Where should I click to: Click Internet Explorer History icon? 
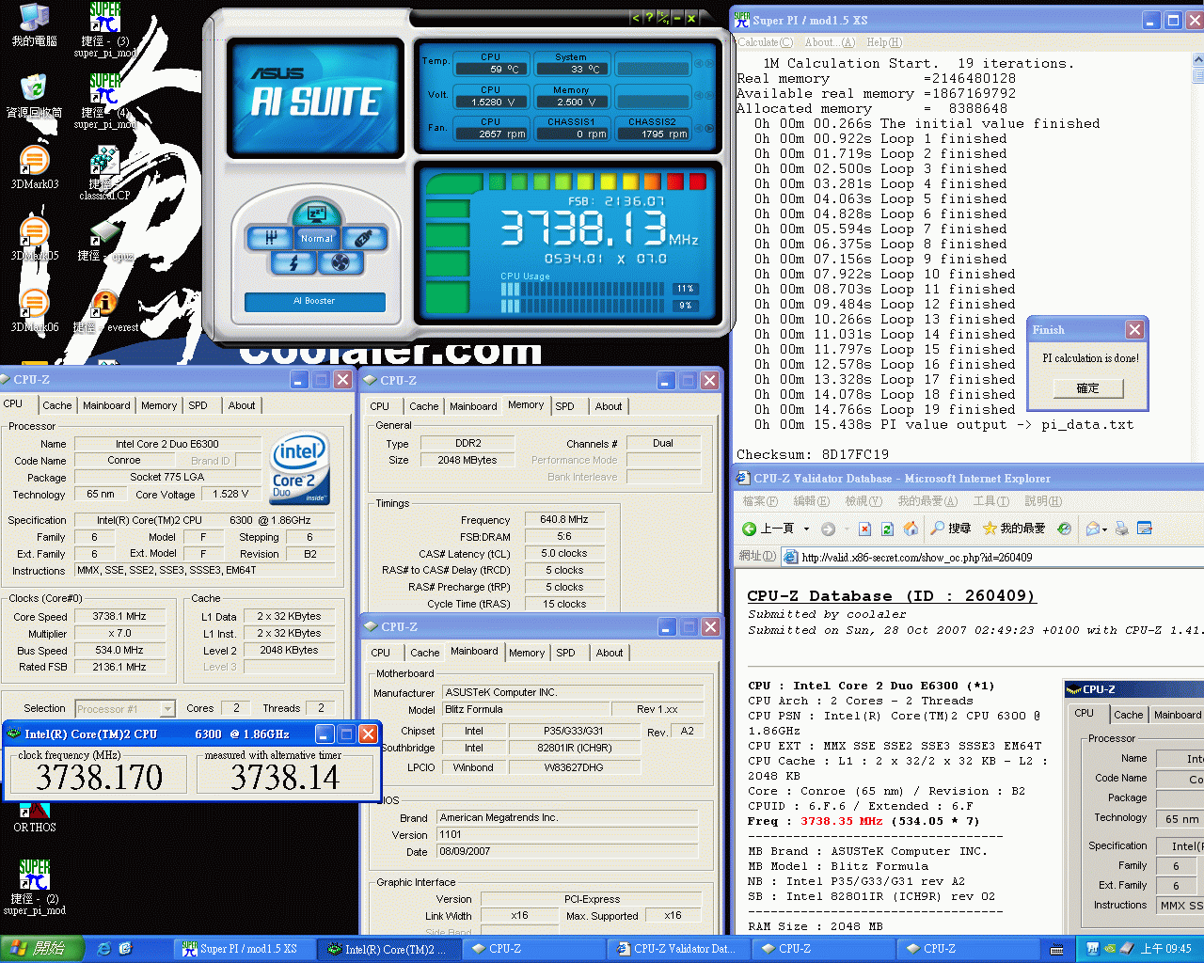coord(1064,529)
